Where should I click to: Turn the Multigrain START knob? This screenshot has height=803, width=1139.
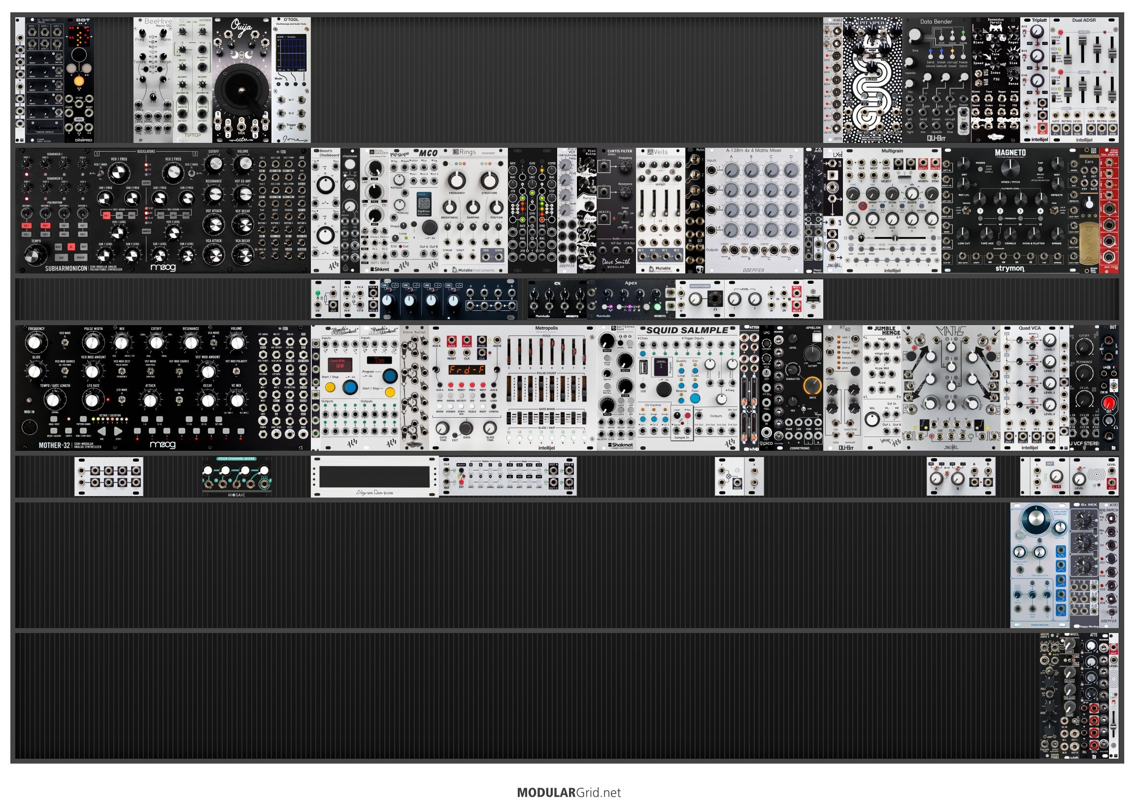pos(853,194)
